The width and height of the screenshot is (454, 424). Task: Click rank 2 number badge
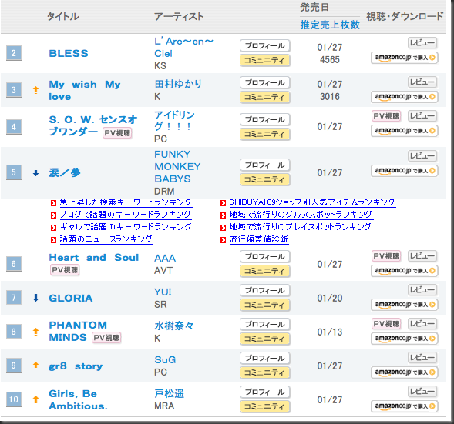(14, 53)
